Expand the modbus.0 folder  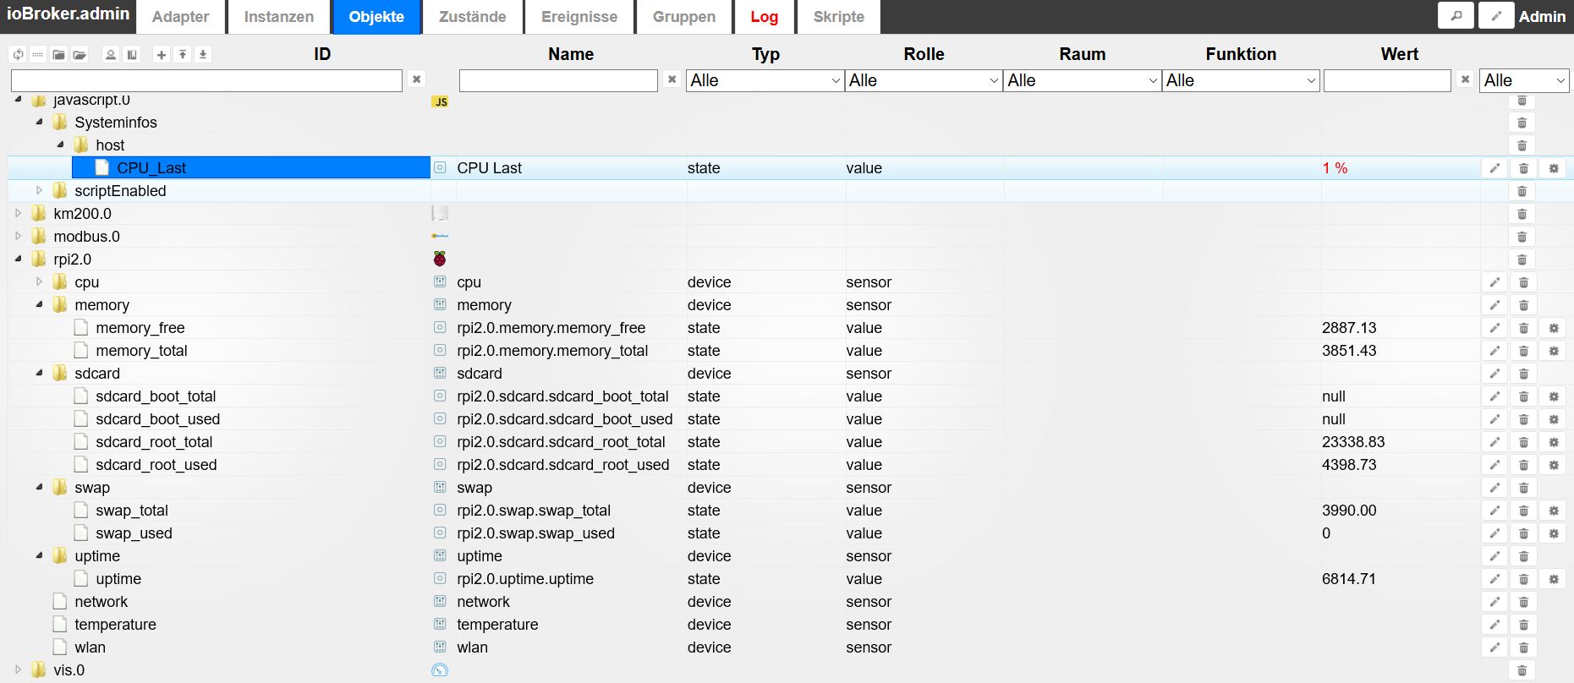click(18, 237)
